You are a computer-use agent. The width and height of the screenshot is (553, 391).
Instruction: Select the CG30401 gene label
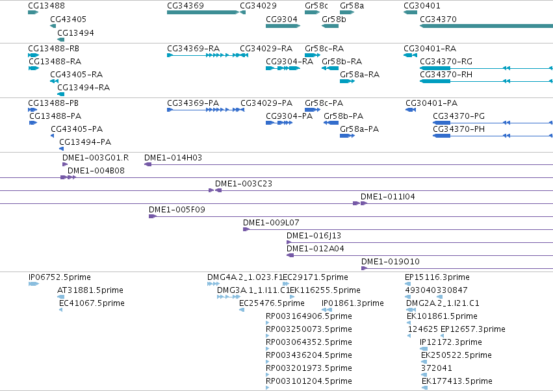tap(422, 6)
